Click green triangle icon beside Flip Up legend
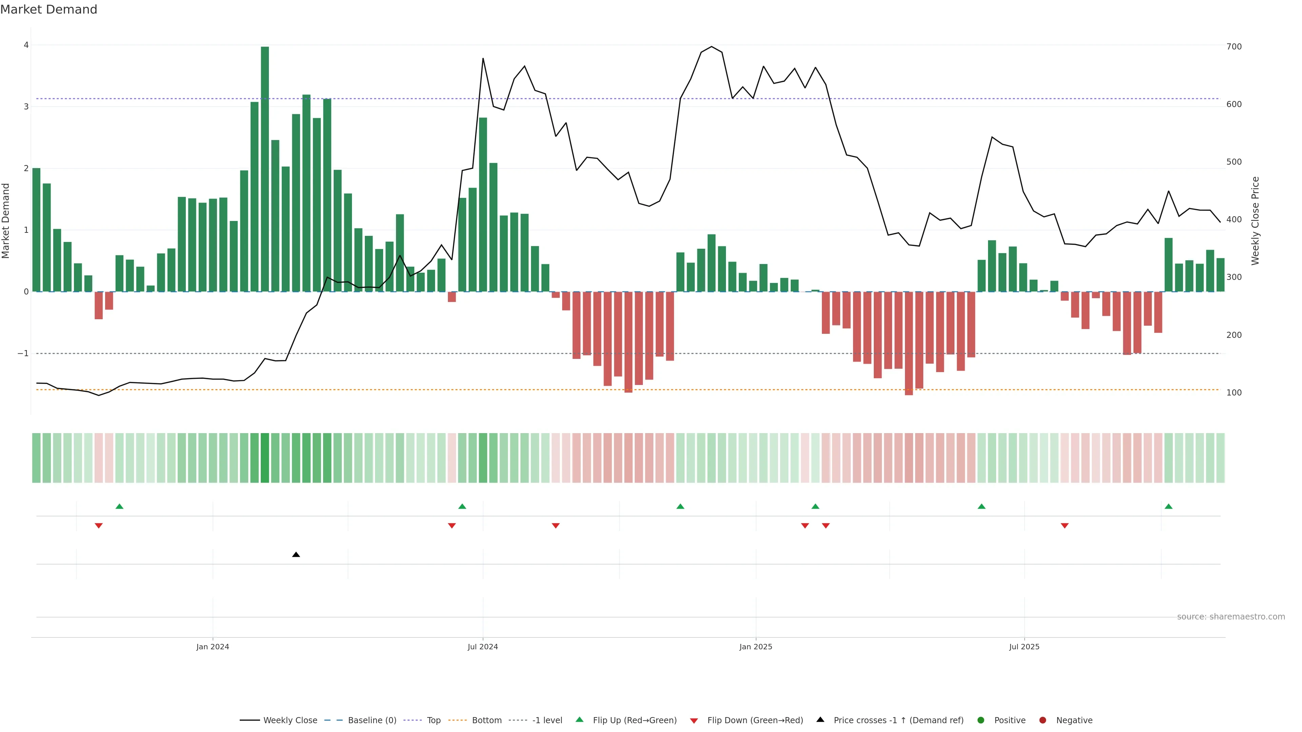The image size is (1302, 732). point(580,720)
